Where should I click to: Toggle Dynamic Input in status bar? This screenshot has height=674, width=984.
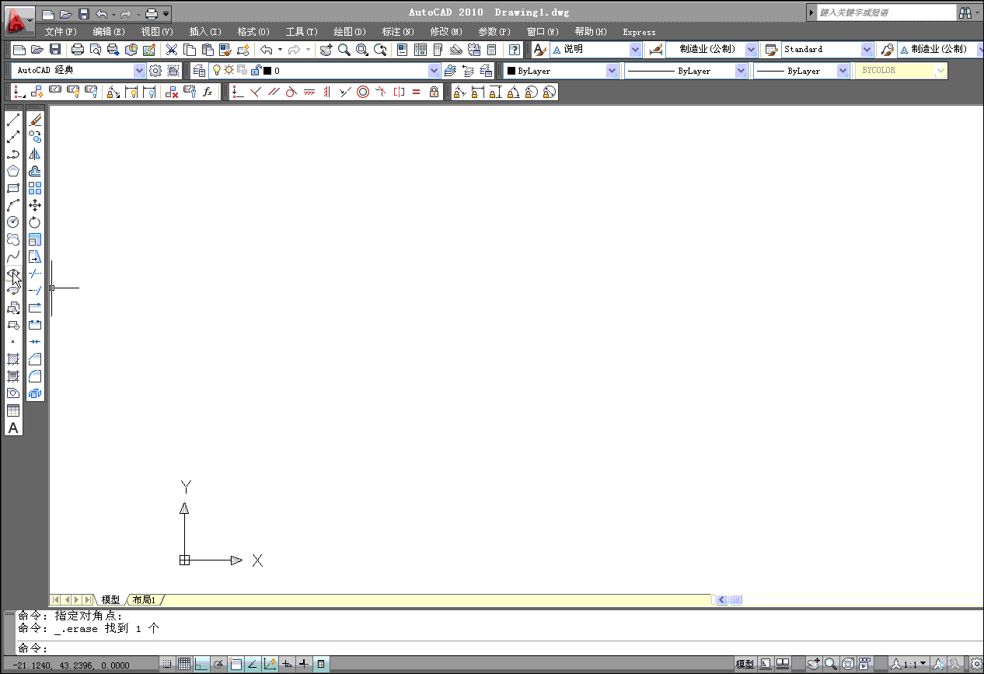click(x=287, y=664)
